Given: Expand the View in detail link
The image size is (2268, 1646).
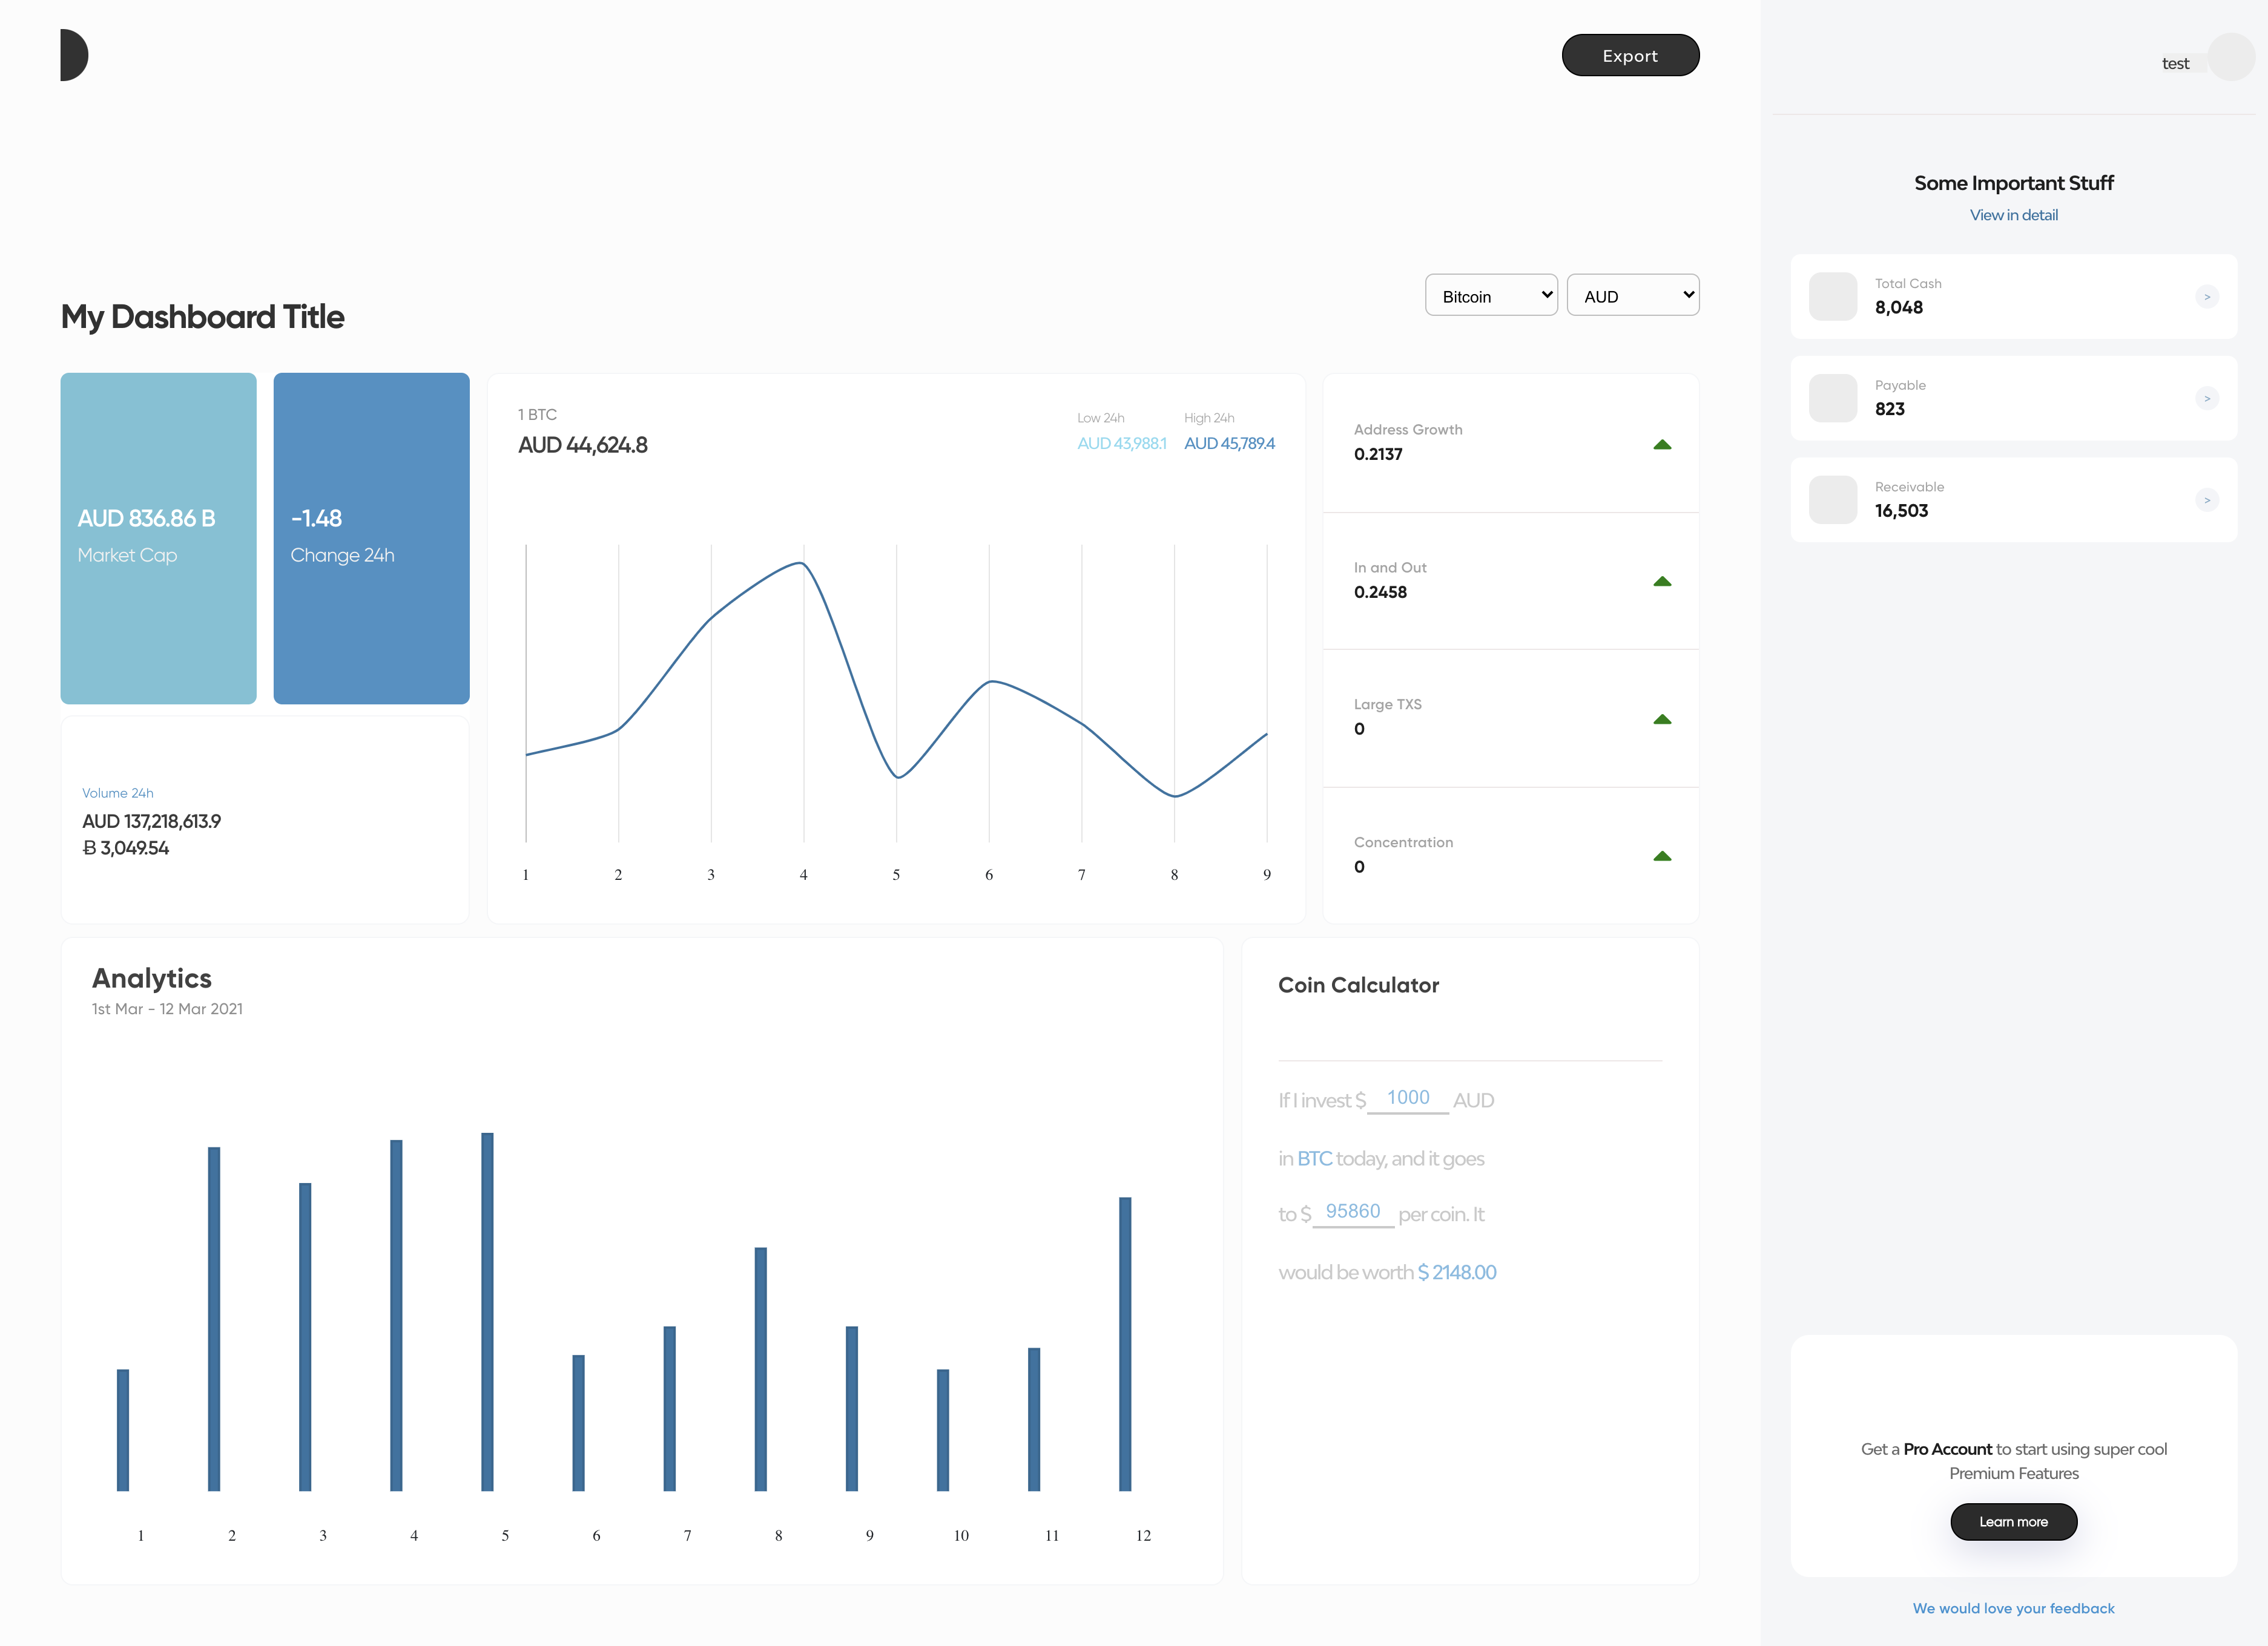Looking at the screenshot, I should 2014,215.
